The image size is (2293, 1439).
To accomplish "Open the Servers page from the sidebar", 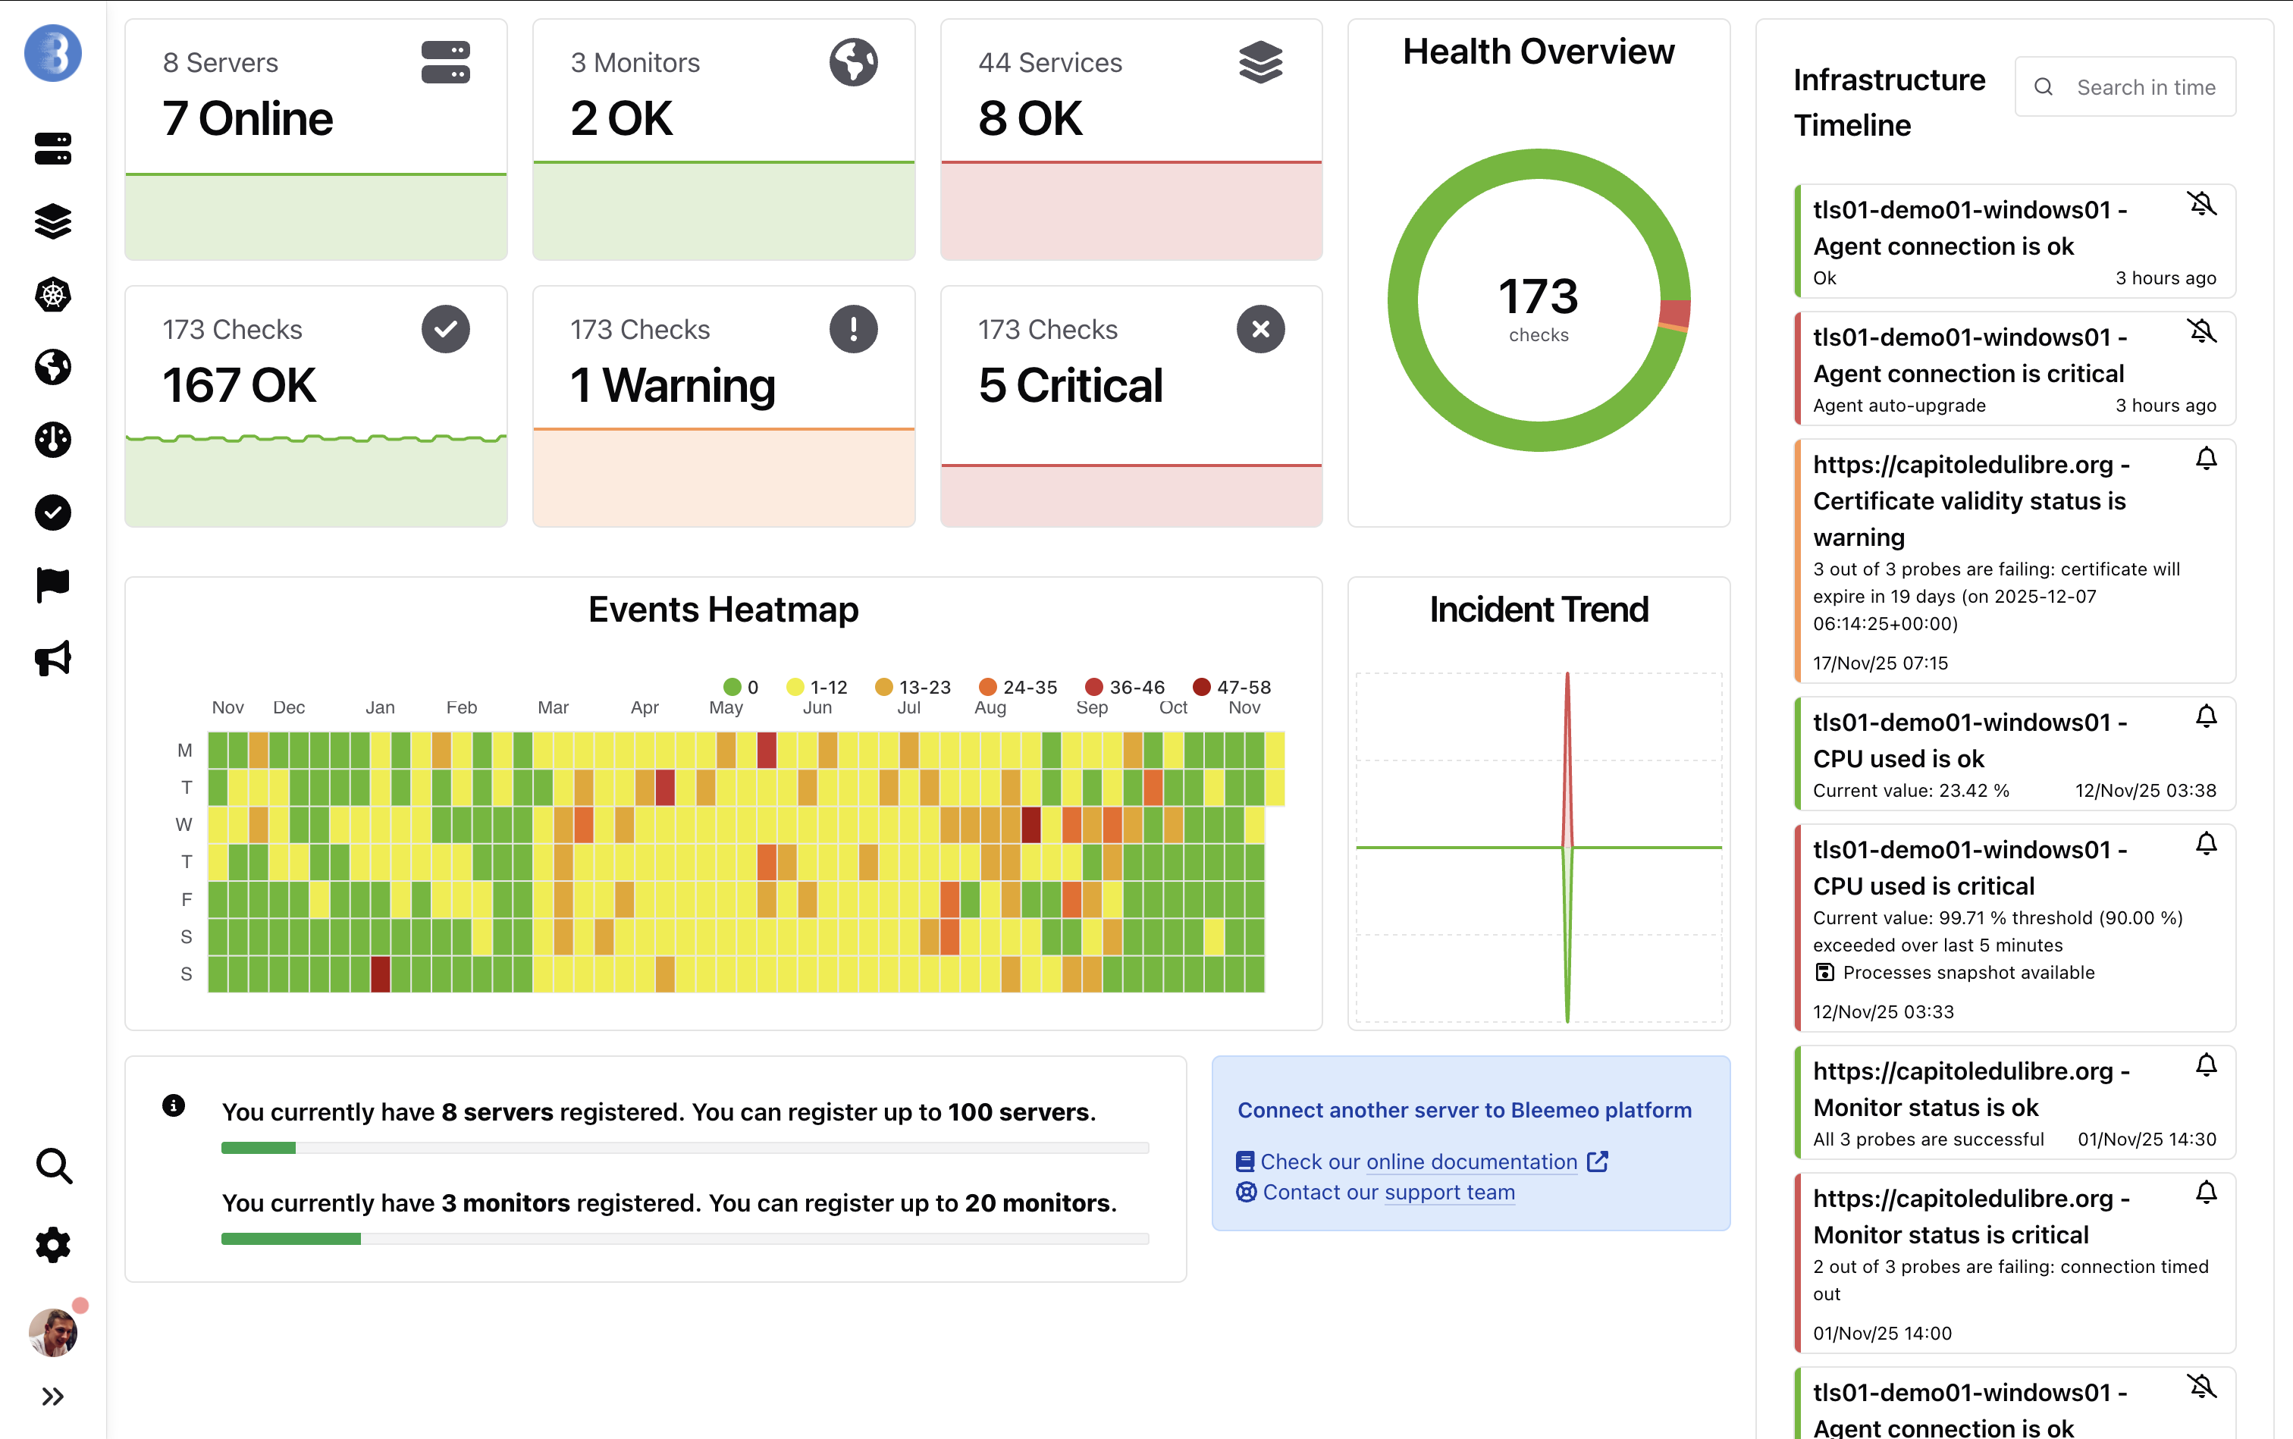I will pos(52,149).
